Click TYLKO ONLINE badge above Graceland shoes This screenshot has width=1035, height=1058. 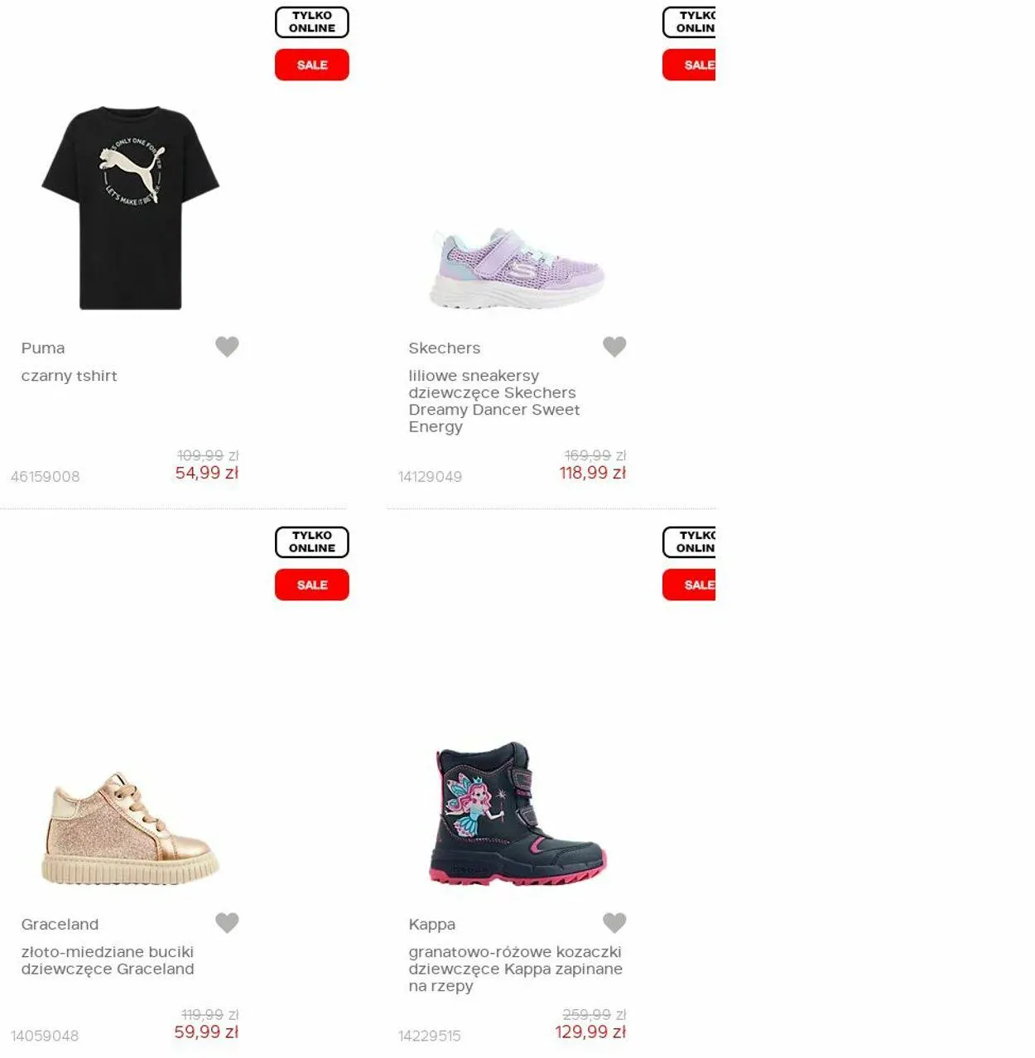point(312,542)
